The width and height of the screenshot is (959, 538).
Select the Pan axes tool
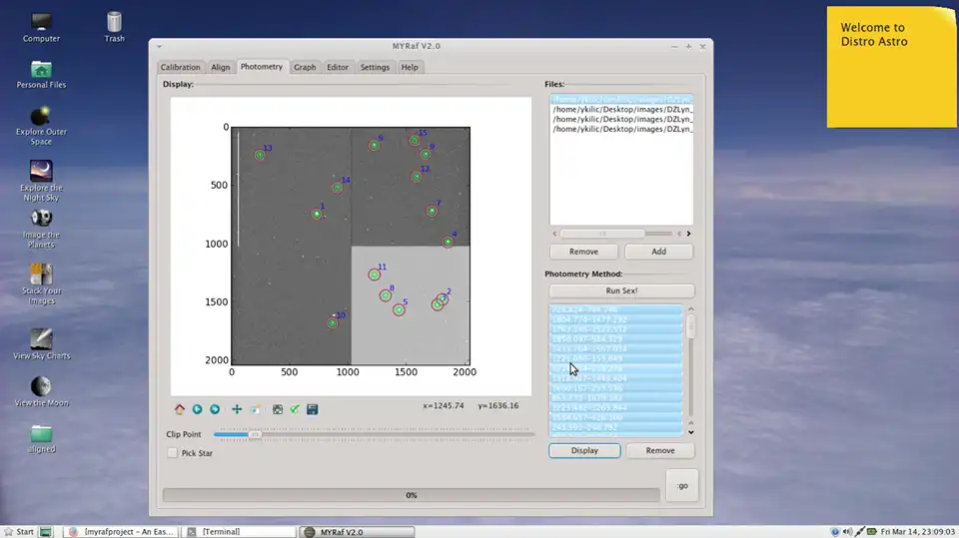point(237,409)
